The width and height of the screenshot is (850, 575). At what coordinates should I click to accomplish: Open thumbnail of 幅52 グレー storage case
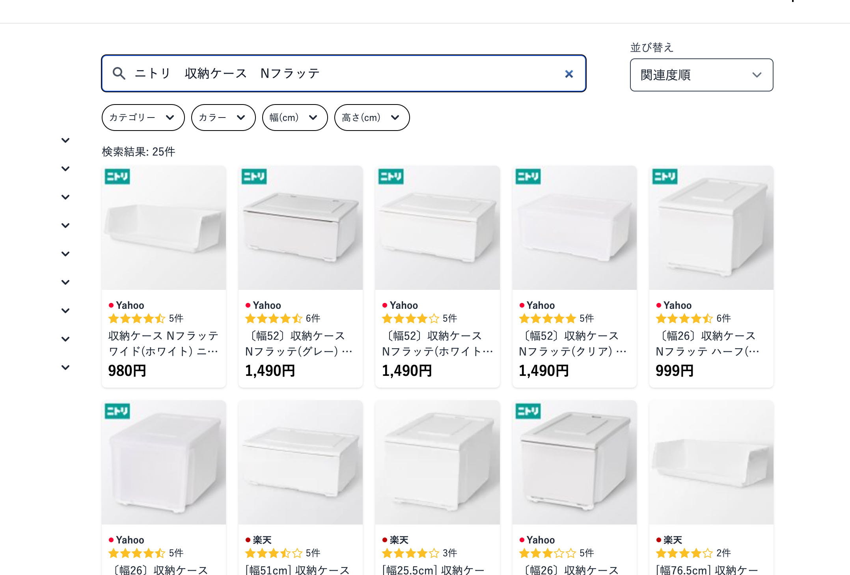[300, 228]
